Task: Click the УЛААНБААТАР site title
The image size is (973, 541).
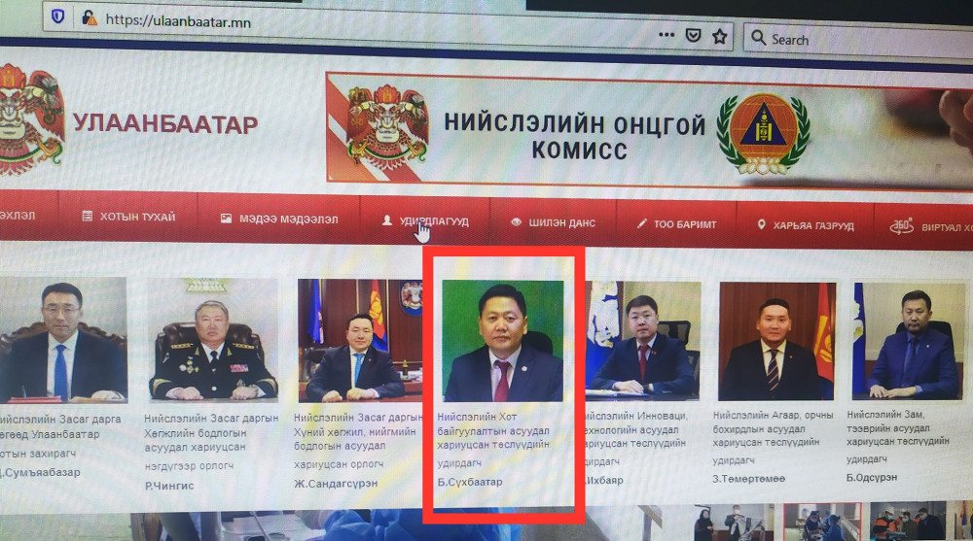Action: point(165,124)
